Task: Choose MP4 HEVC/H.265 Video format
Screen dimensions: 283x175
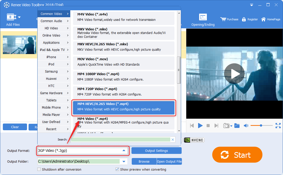Action: click(x=123, y=107)
